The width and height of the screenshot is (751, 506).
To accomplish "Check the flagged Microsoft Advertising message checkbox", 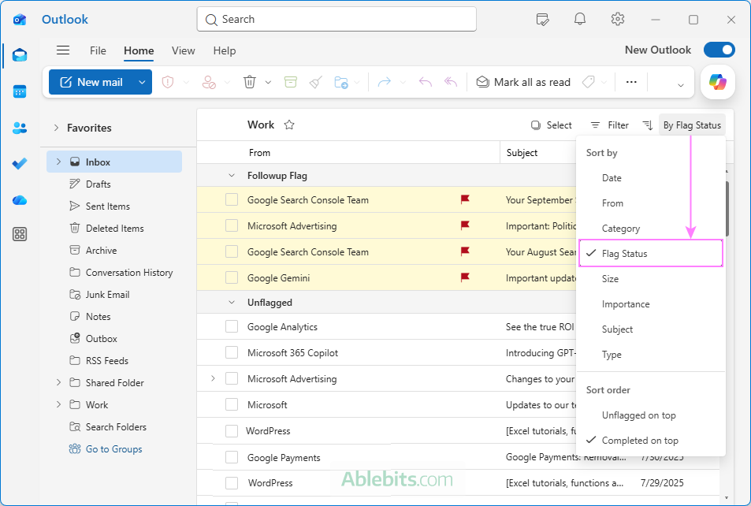I will (232, 225).
